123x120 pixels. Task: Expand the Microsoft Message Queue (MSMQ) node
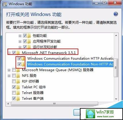[x=9, y=70]
